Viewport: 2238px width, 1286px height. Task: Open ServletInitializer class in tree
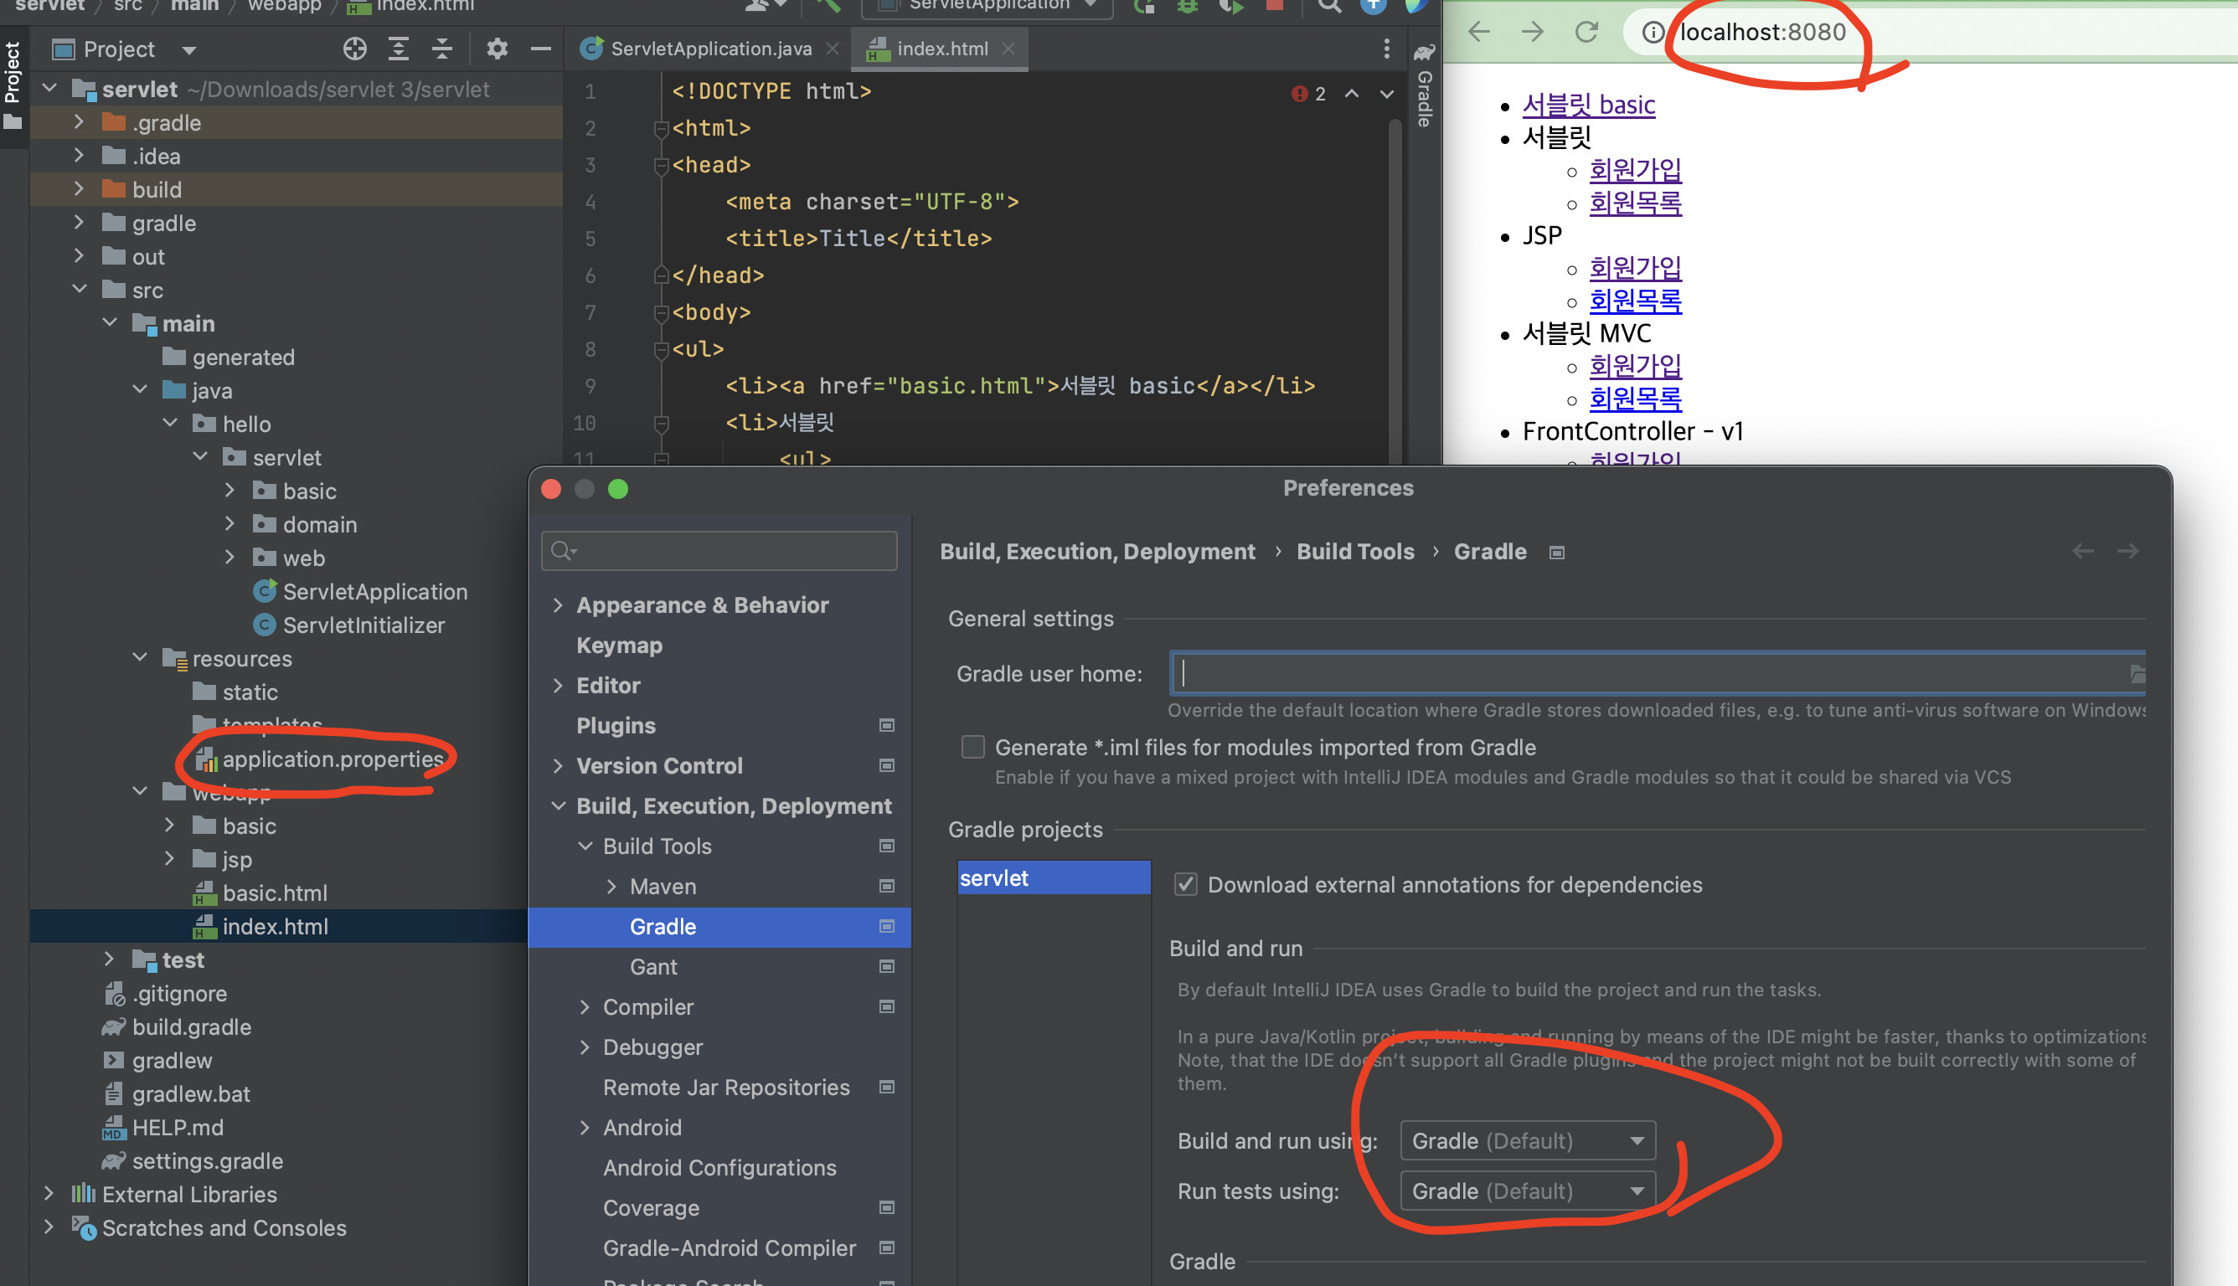pyautogui.click(x=364, y=625)
